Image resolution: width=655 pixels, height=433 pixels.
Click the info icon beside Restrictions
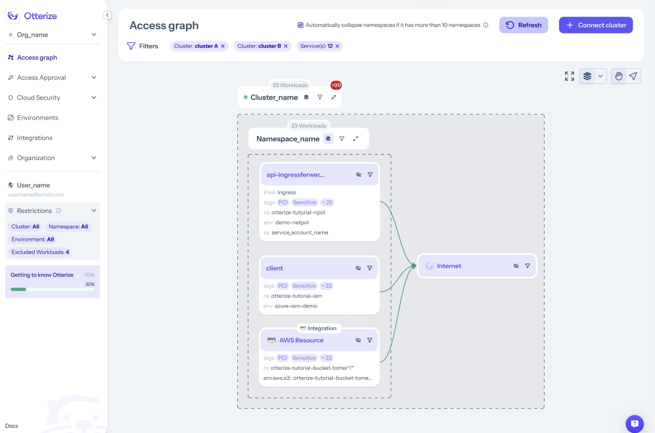[x=59, y=211]
